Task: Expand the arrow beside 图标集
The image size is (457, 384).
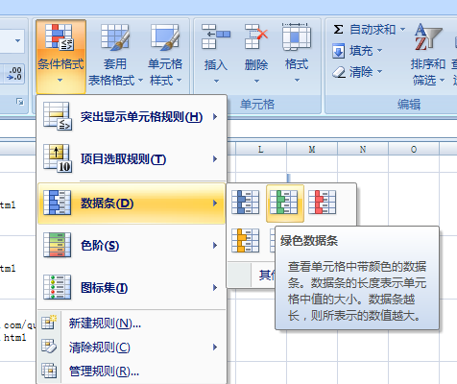Action: click(x=215, y=288)
